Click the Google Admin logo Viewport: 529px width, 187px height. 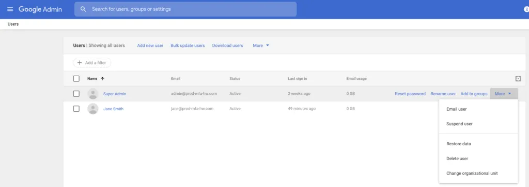point(40,9)
